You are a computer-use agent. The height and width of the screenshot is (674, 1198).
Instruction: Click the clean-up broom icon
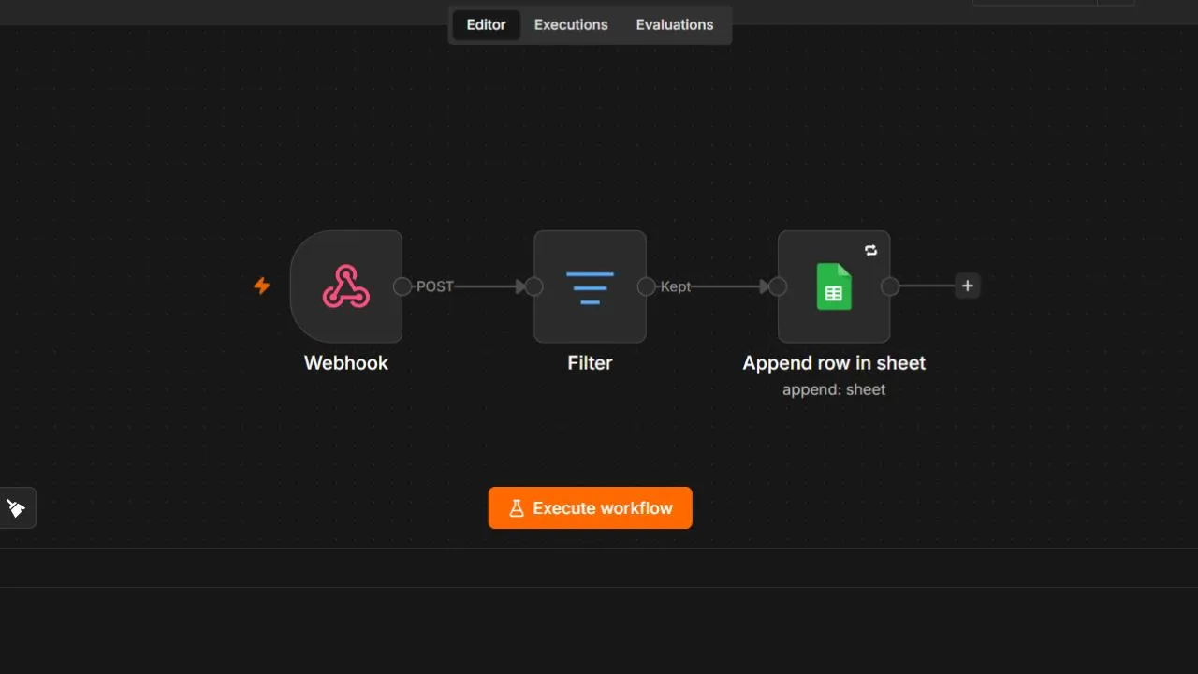pos(16,507)
